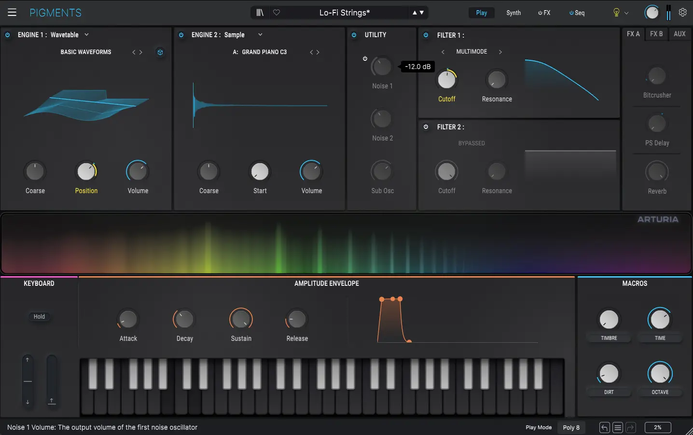Toggle Engine 1 power button
693x435 pixels.
click(8, 35)
